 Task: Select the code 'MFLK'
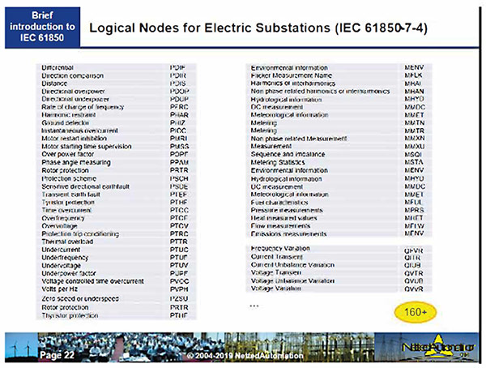(x=413, y=75)
